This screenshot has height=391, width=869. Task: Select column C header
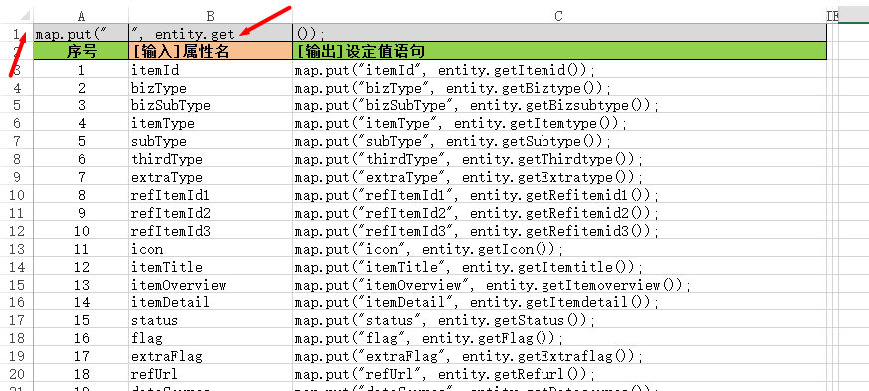(x=559, y=16)
